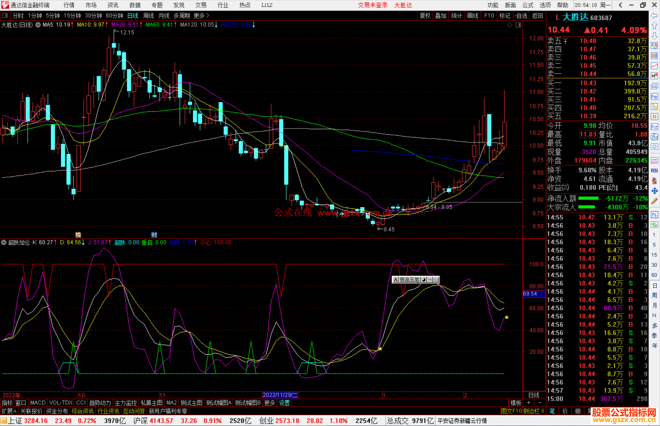Select the MACD indicator tab

(38, 403)
